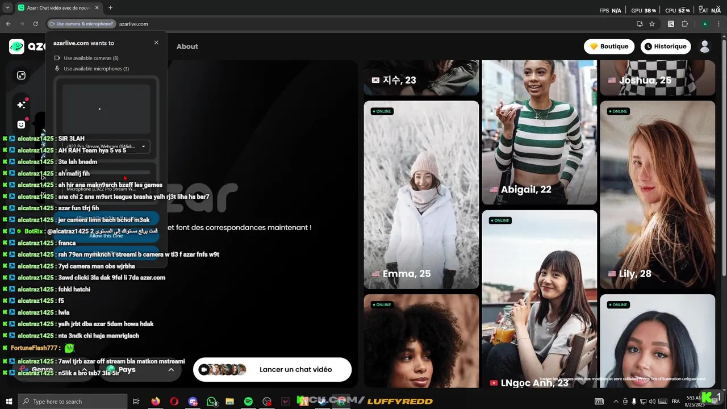Screen dimensions: 727x409
Task: Open 지수, 23 profile card
Action: click(421, 78)
